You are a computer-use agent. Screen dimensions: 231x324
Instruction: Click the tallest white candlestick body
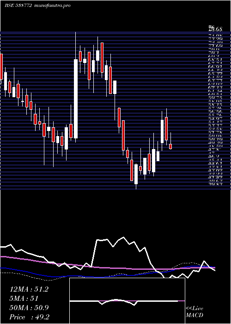point(76,99)
